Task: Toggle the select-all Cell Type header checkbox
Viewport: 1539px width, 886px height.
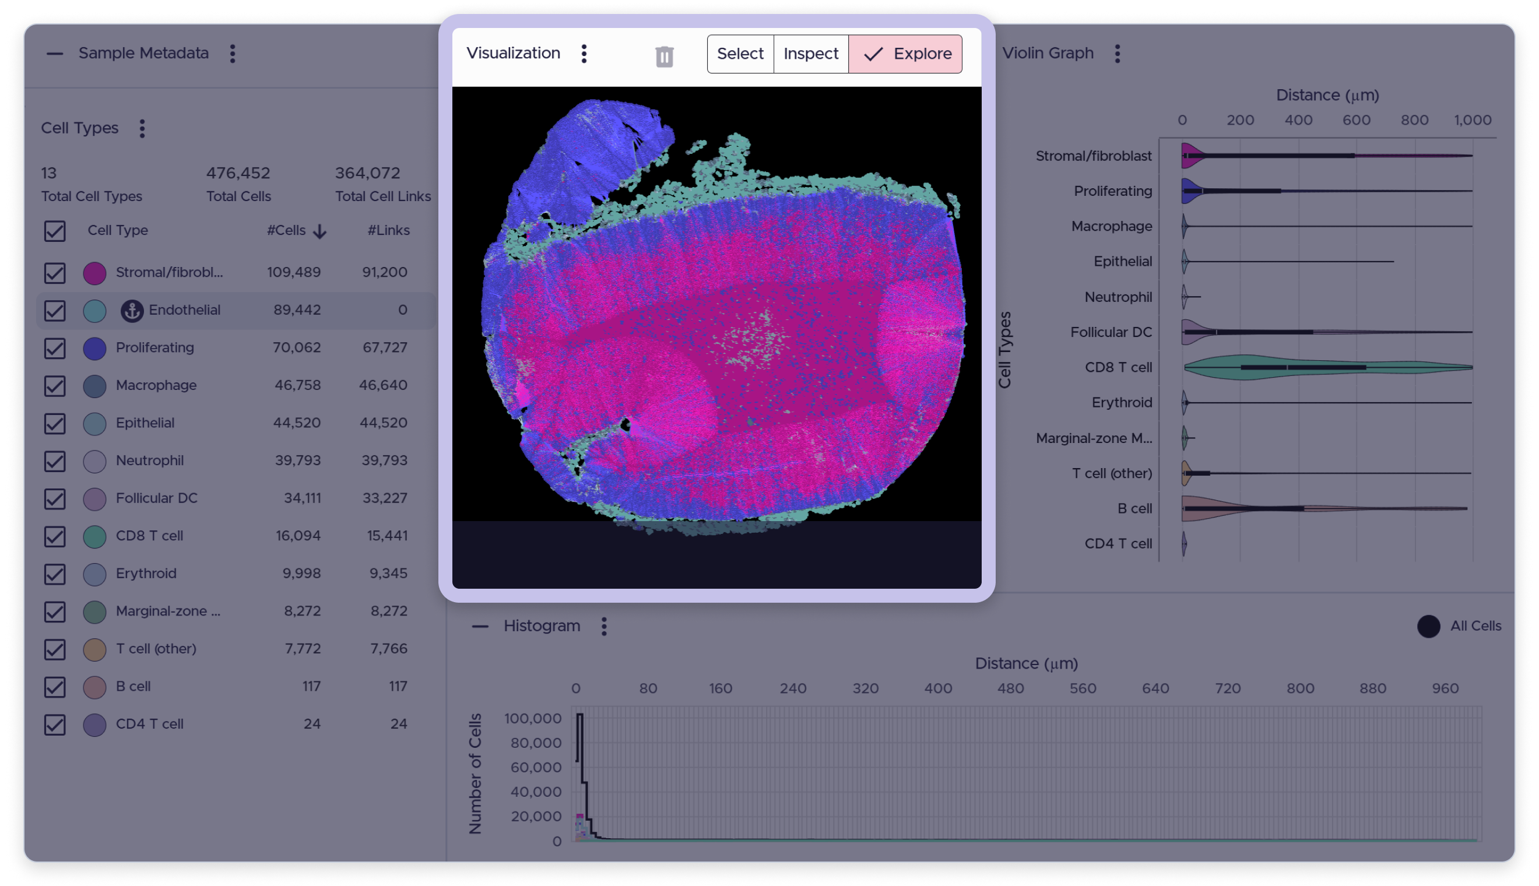Action: coord(55,231)
